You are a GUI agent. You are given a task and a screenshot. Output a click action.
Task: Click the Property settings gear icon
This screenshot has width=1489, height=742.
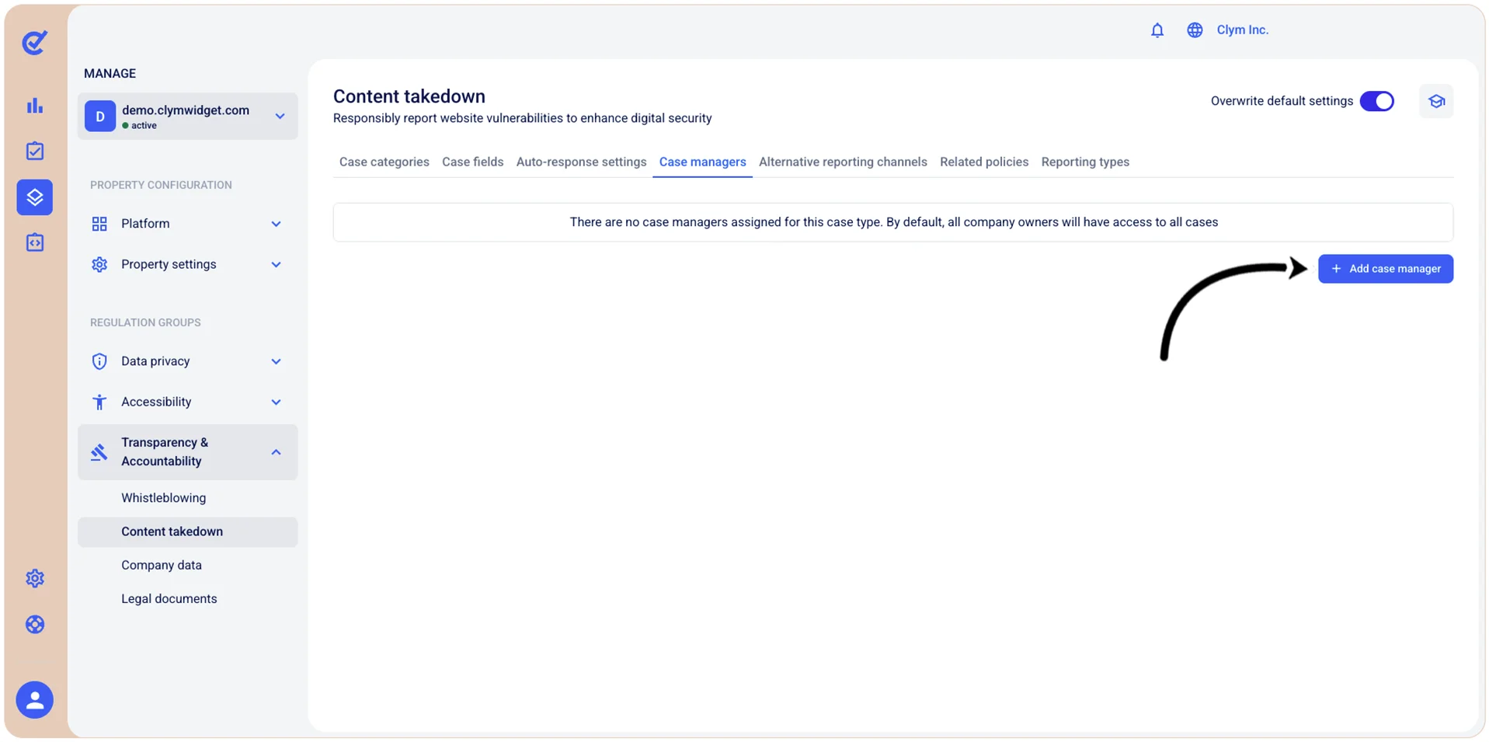point(99,264)
